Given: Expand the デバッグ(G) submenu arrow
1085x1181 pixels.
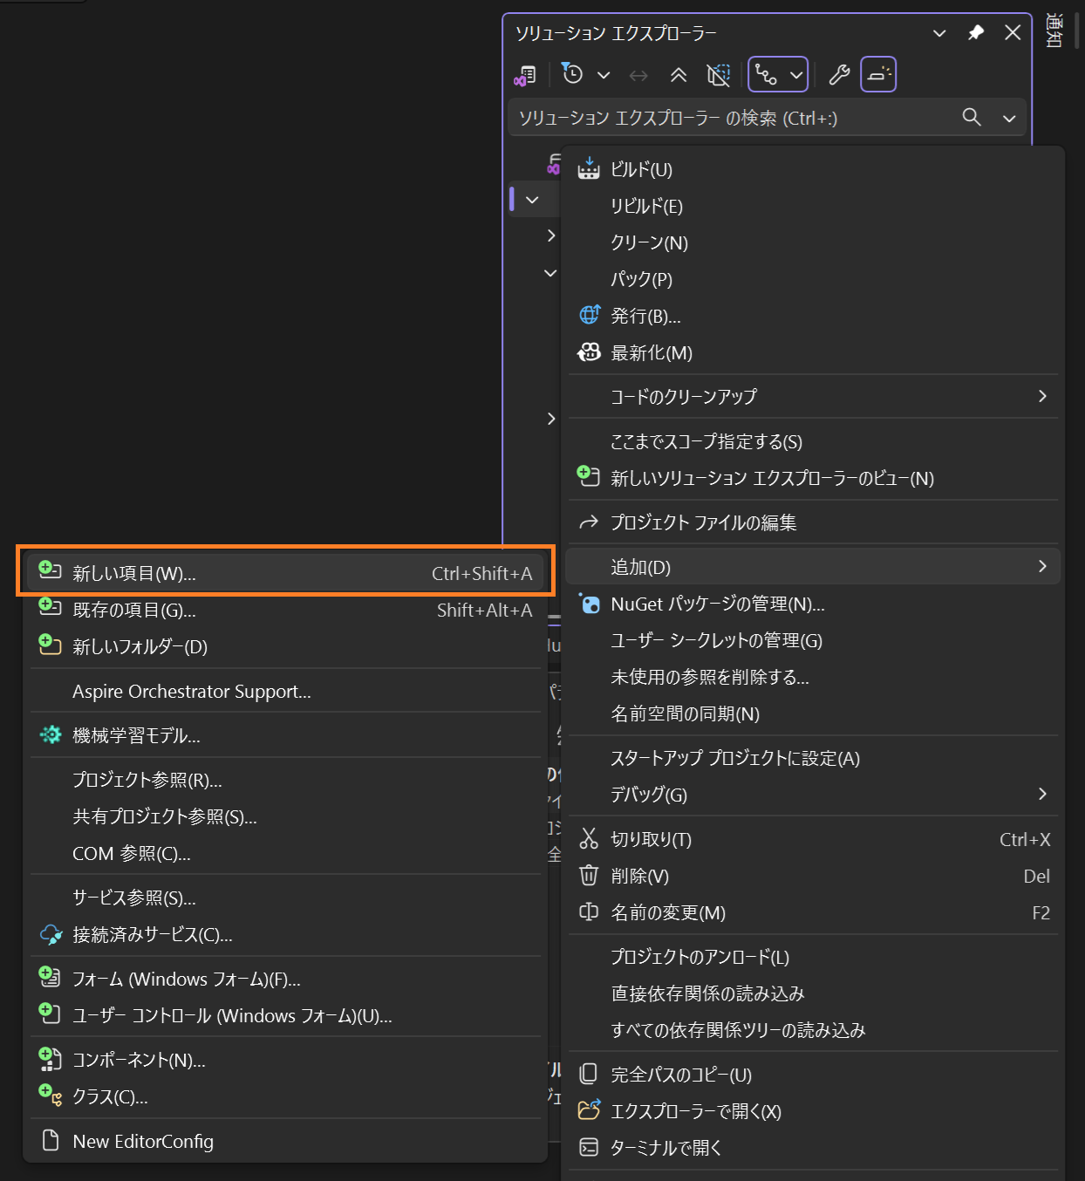Looking at the screenshot, I should pyautogui.click(x=1042, y=794).
